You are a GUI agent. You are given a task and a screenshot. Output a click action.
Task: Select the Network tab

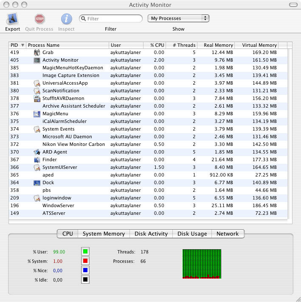tap(228, 234)
